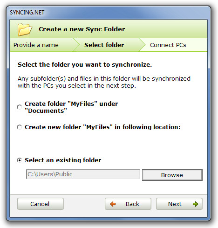218x228 pixels.
Task: Go to the 'Provide a name' step
Action: coord(36,45)
